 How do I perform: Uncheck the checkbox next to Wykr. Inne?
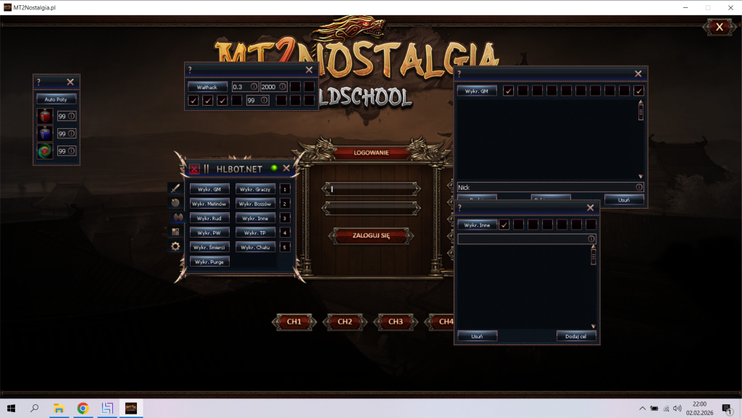(x=504, y=225)
